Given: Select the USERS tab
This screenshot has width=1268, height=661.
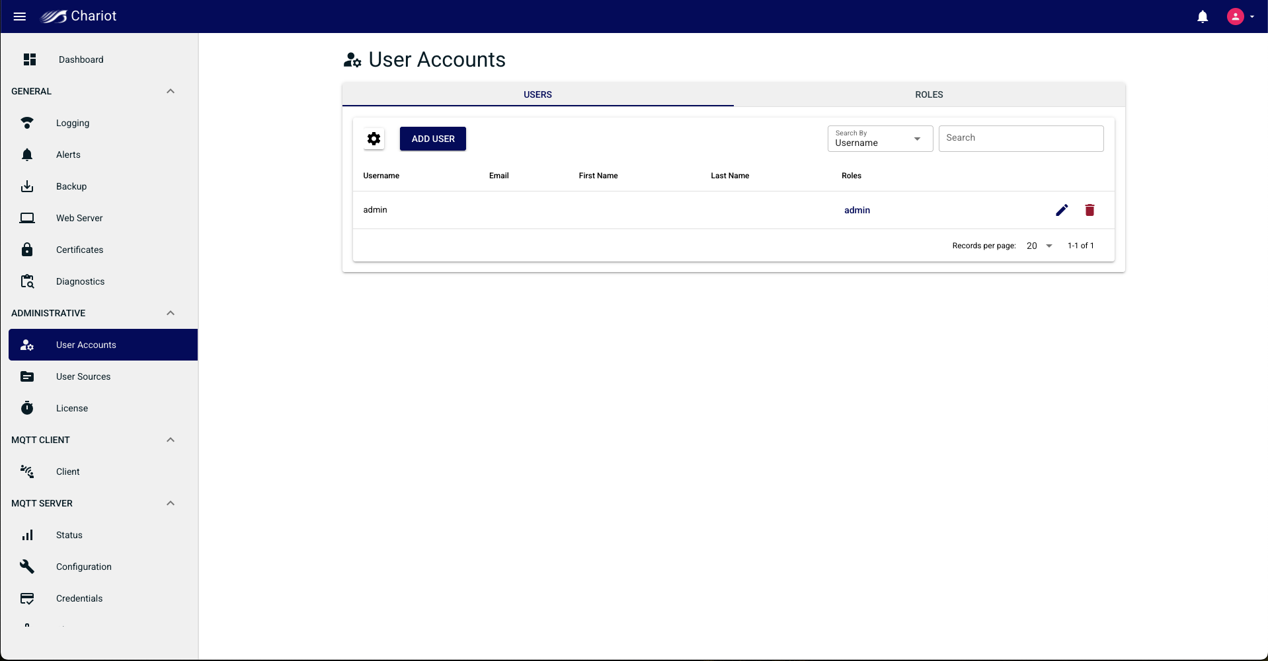Looking at the screenshot, I should [537, 94].
